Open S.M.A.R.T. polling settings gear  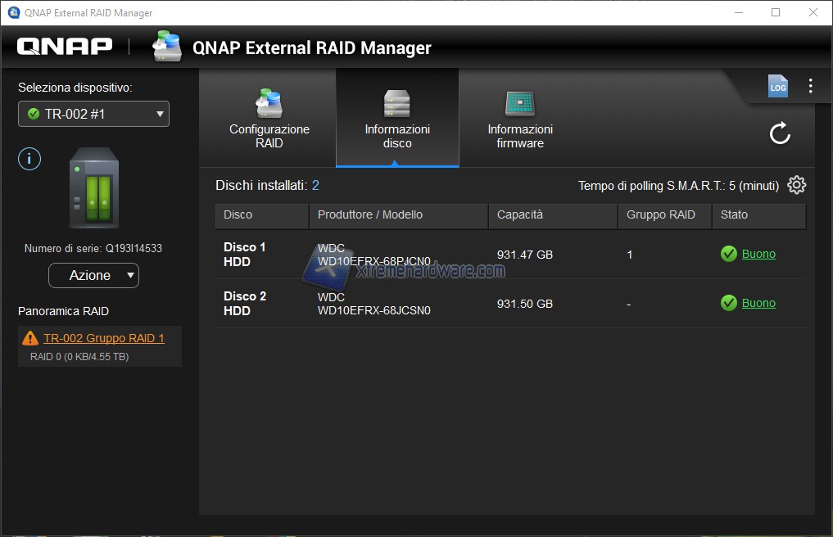(x=796, y=185)
